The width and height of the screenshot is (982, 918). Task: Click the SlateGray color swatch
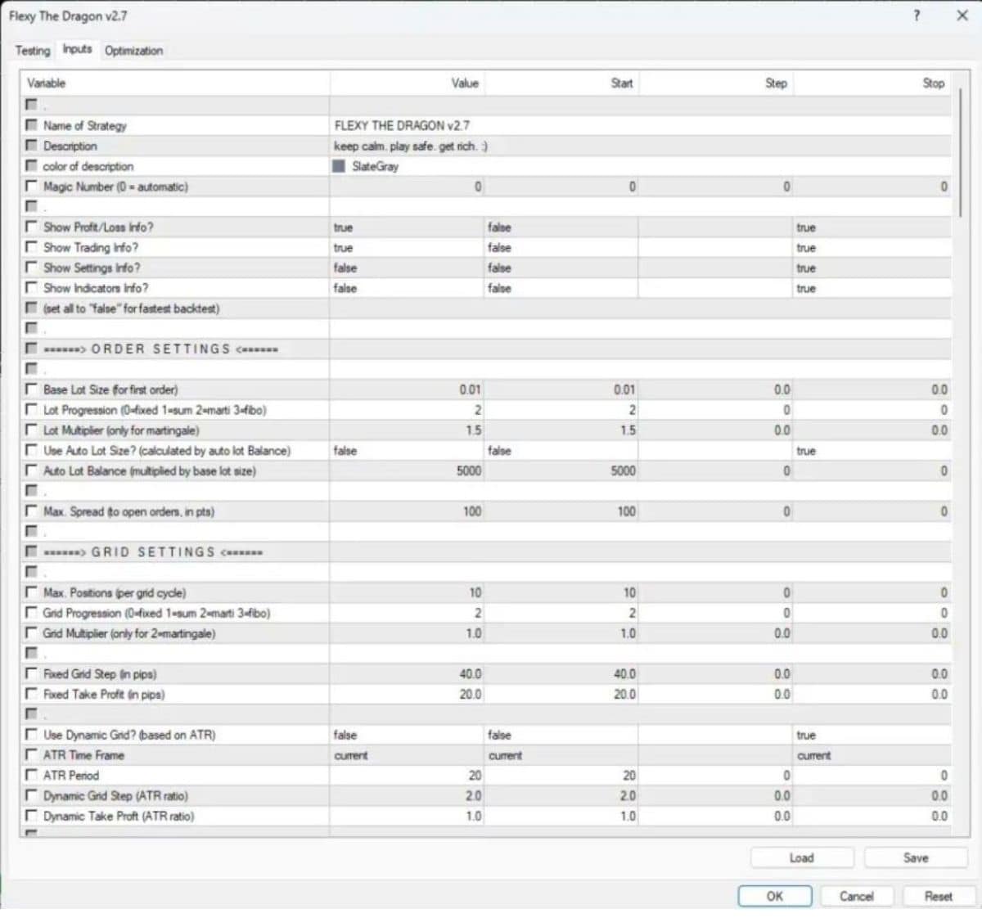click(339, 166)
